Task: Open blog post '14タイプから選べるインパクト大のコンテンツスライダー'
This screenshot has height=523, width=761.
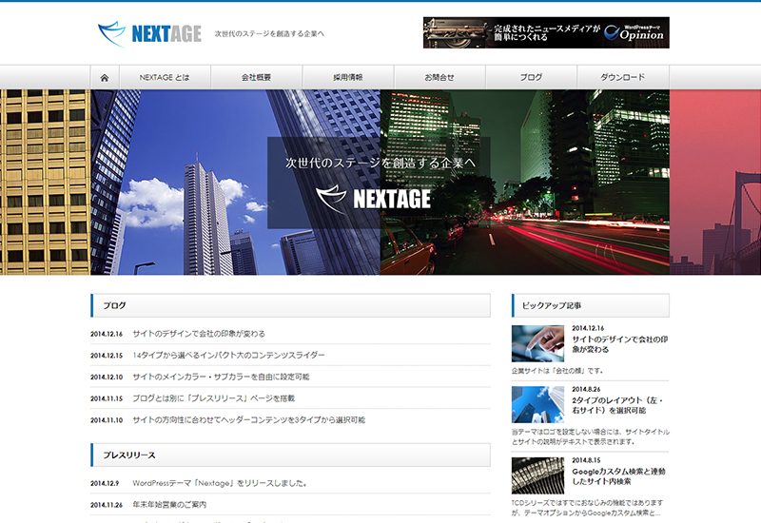Action: [x=228, y=355]
